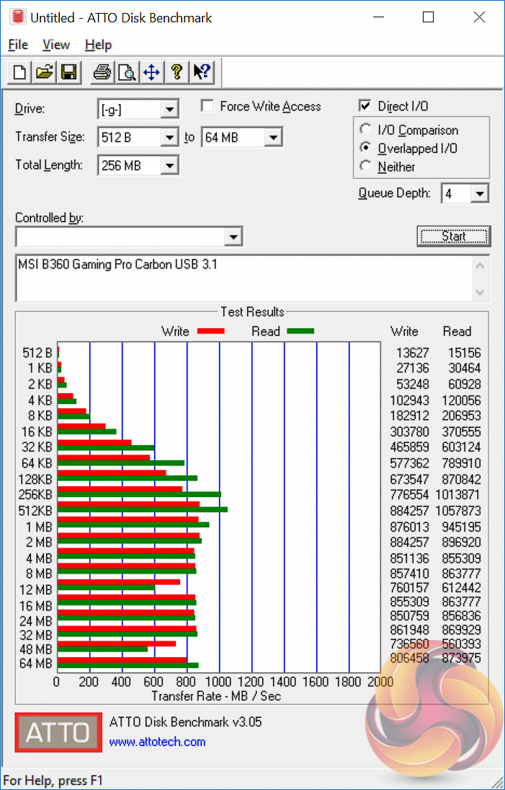The width and height of the screenshot is (505, 790).
Task: Maximize the ATTO Disk Benchmark window
Action: pos(428,17)
